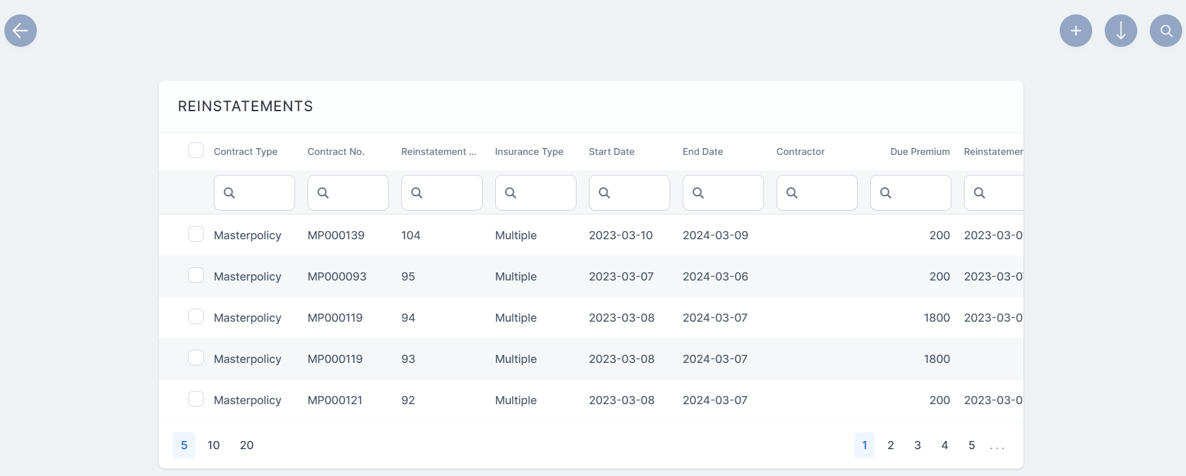Click the back arrow icon
The image size is (1186, 476).
coord(21,31)
